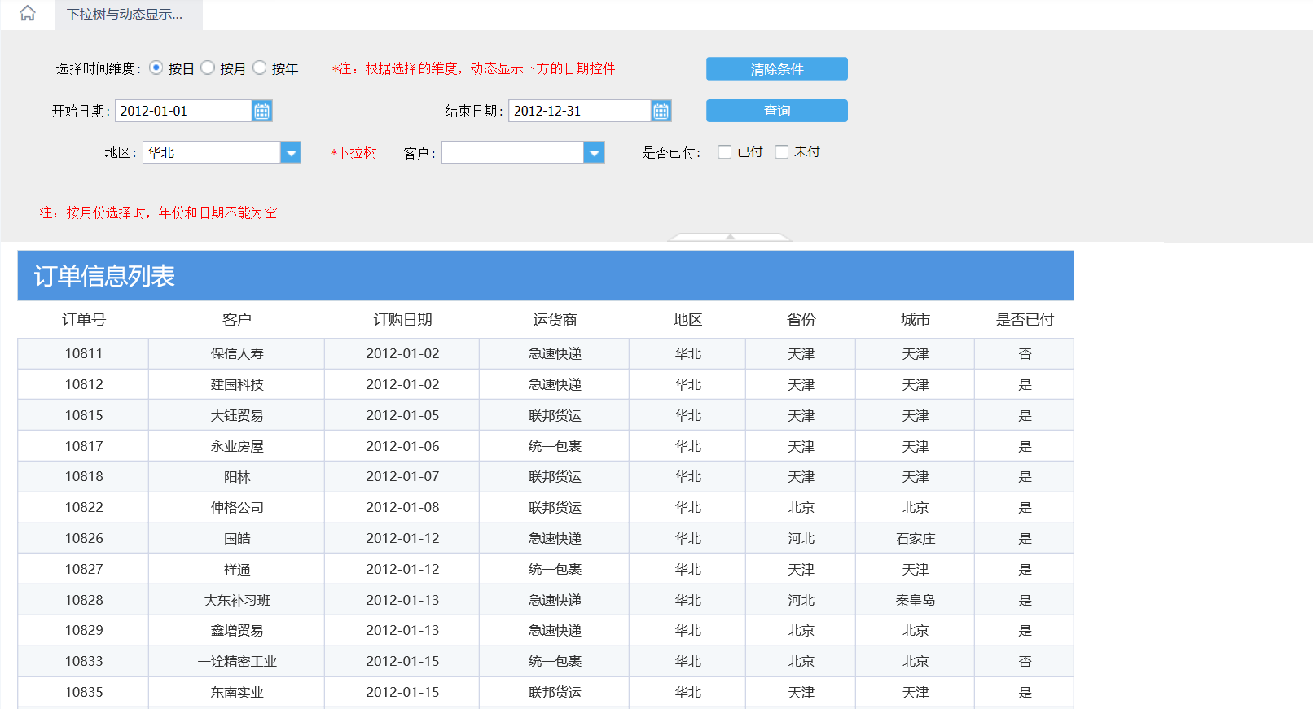Click the 订购日期 column header
1313x709 pixels.
pyautogui.click(x=402, y=320)
